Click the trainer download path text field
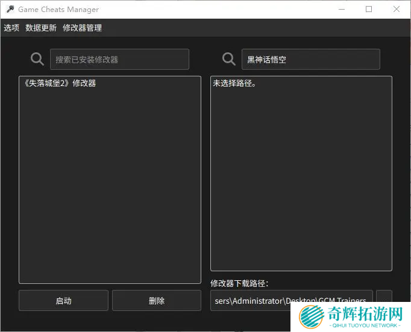Screen dimensions: 411x332 (x=291, y=300)
